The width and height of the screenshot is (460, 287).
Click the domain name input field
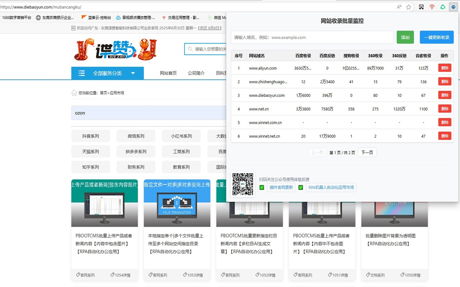(x=312, y=37)
